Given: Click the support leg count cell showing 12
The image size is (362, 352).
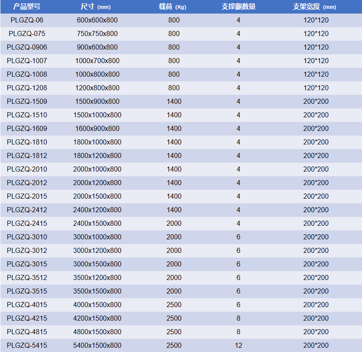Looking at the screenshot, I should click(238, 345).
